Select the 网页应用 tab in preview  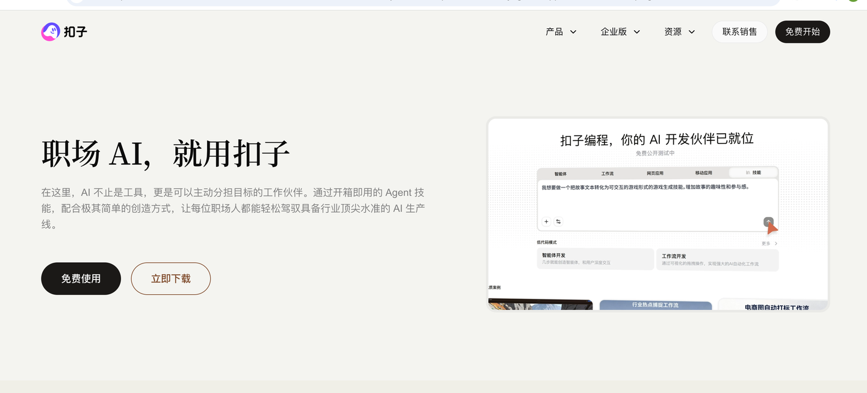click(655, 173)
